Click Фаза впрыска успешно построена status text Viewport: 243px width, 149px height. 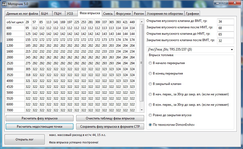[74, 142]
